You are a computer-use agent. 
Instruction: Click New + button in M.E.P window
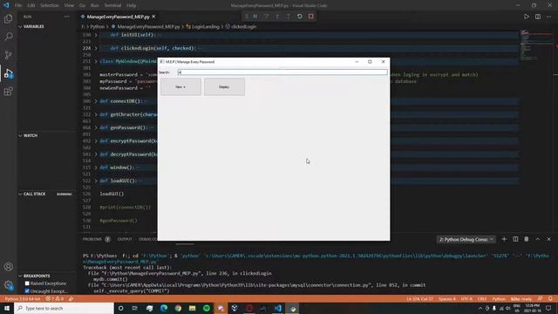point(180,87)
